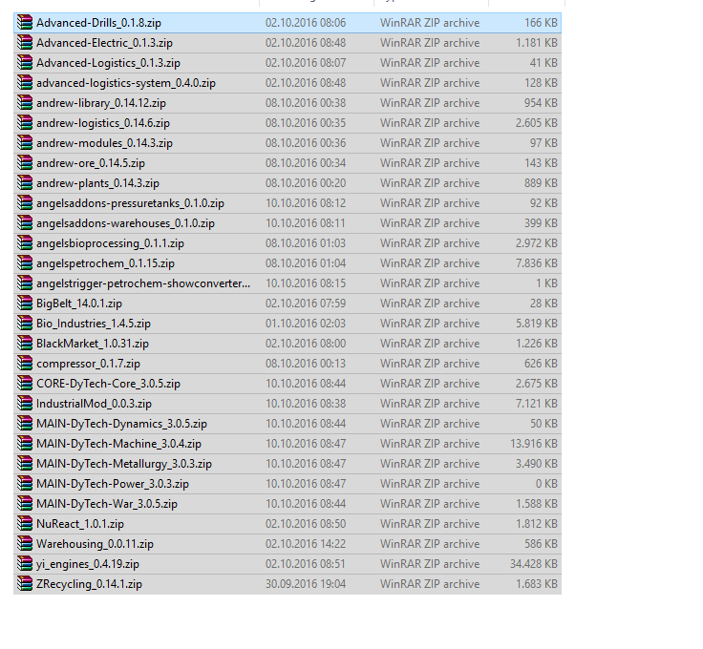Click the archive icon of andrew-library_0.14.12.zip
Viewport: 703px width, 649px height.
[x=25, y=102]
